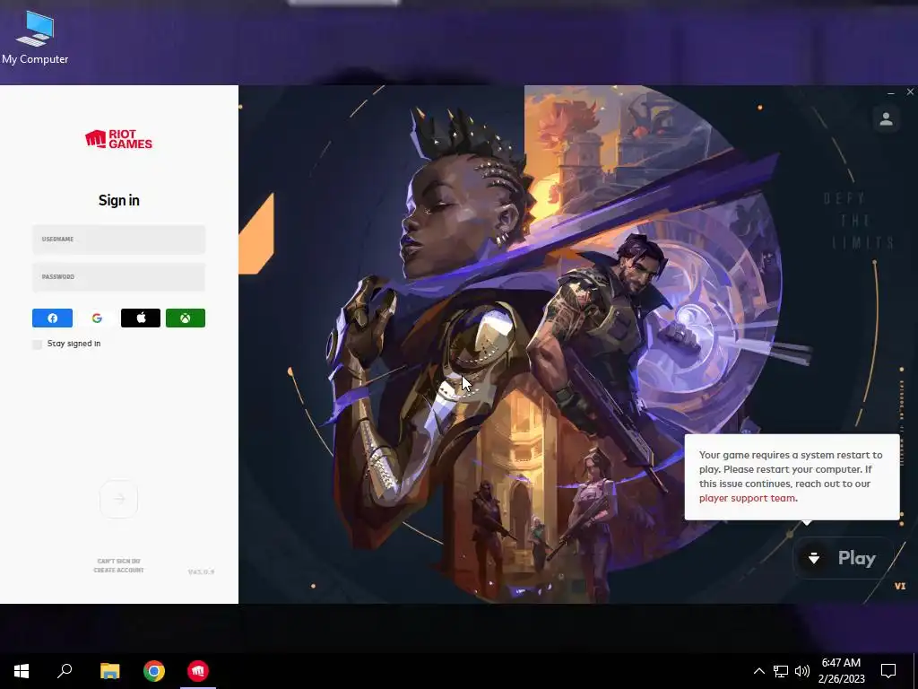Open the notification center icon

(x=888, y=671)
